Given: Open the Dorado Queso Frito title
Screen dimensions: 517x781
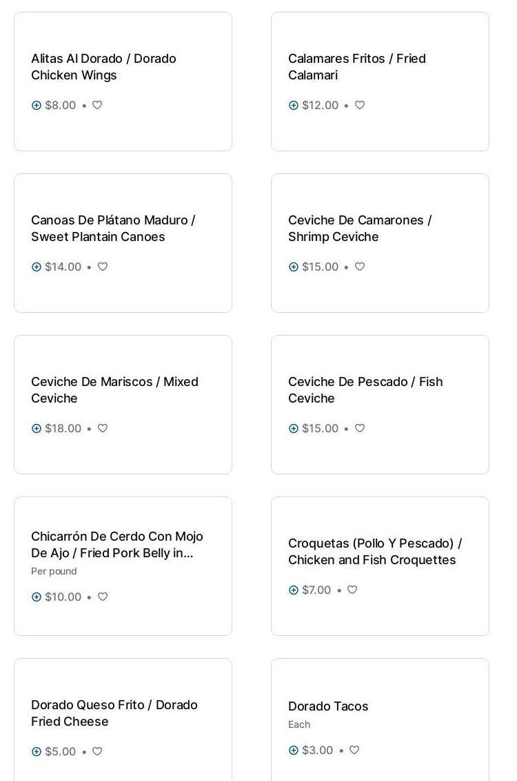Looking at the screenshot, I should tap(114, 713).
